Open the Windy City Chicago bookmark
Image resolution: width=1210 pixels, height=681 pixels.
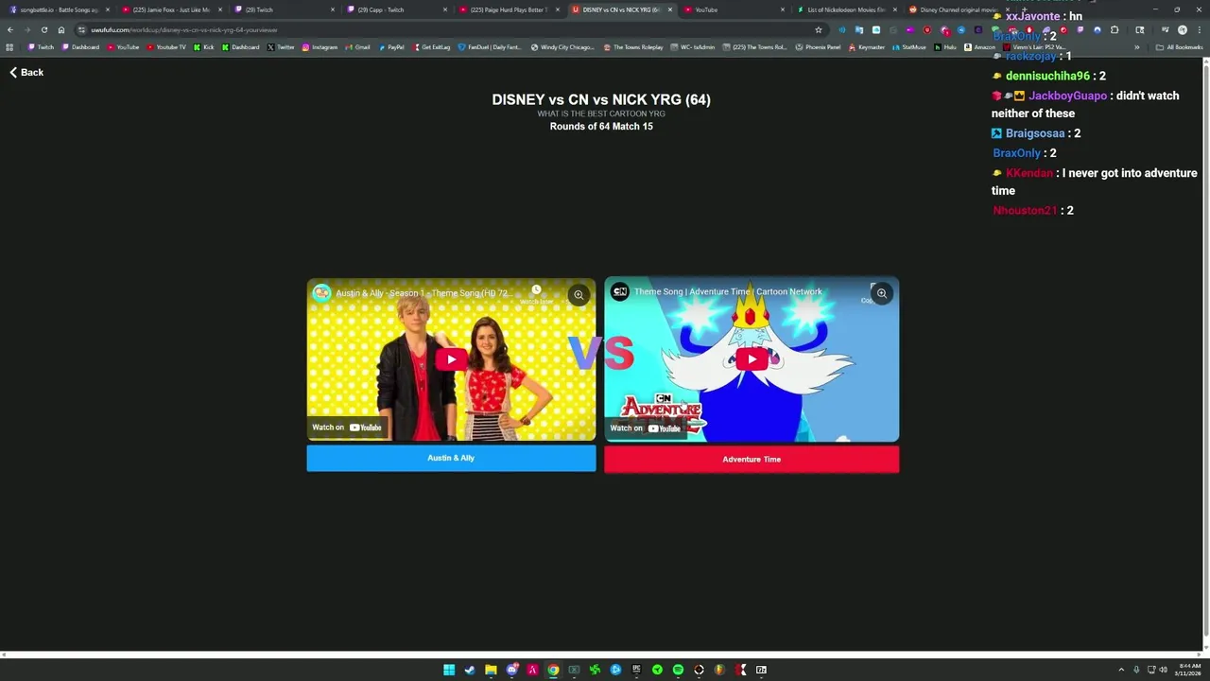click(x=562, y=47)
